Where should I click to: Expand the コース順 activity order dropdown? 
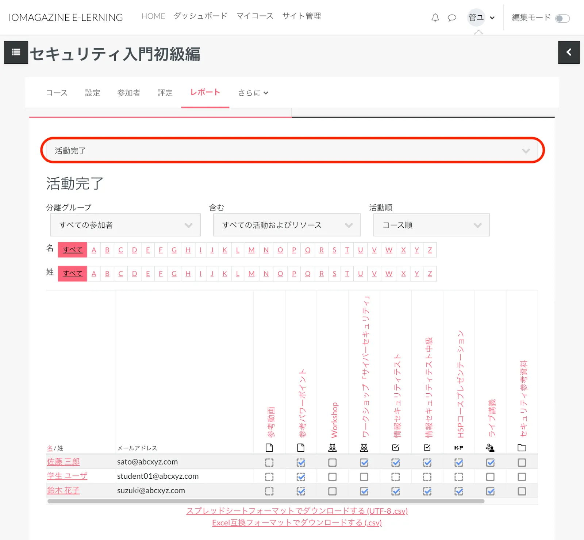click(431, 225)
